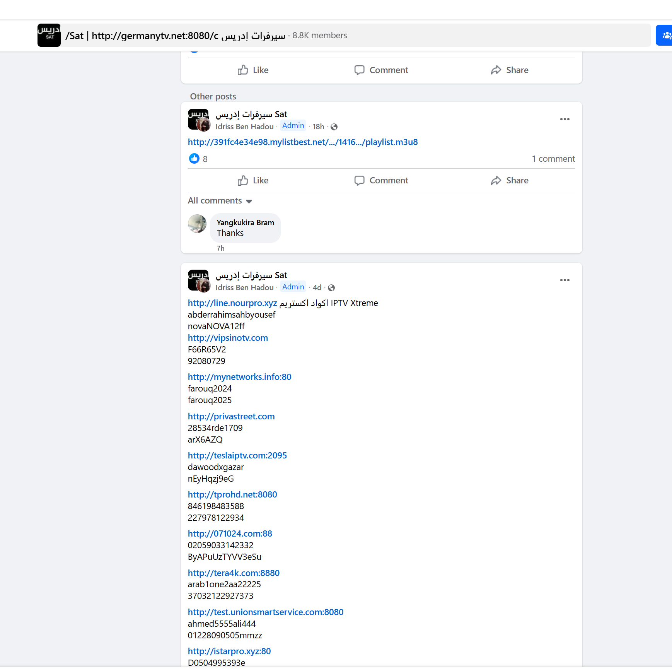Open the line.nourpro.xyz link

tap(232, 303)
